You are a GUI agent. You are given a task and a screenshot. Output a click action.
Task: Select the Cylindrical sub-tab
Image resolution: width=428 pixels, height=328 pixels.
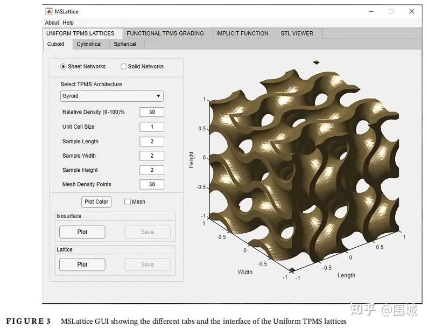[91, 44]
